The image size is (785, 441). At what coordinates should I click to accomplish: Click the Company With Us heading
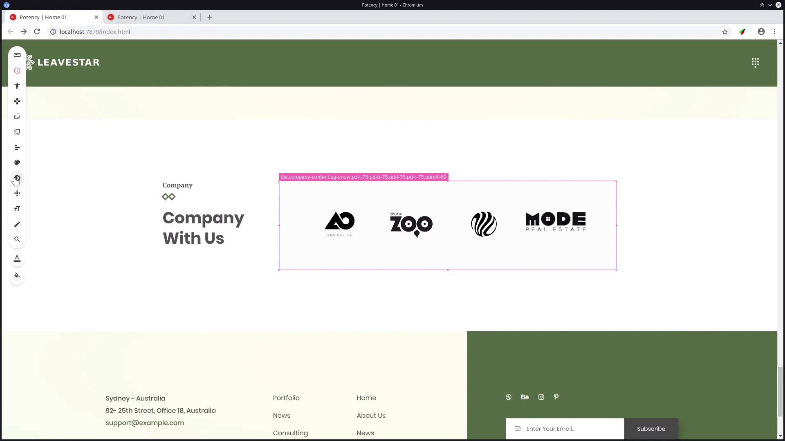(203, 228)
